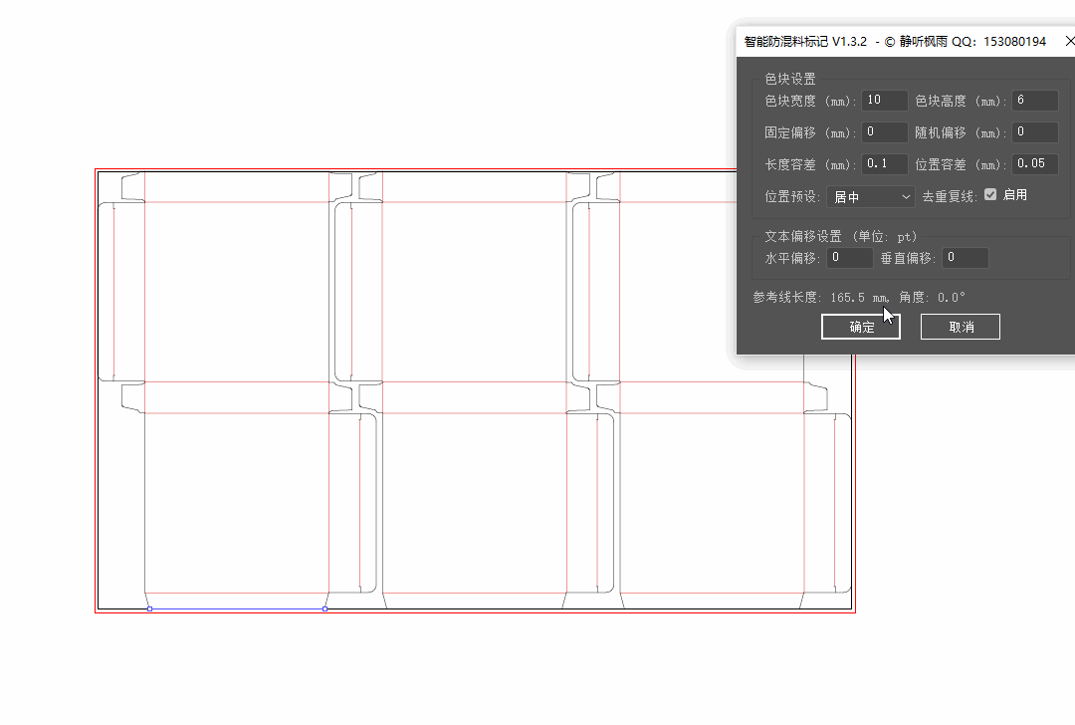Toggle the 去重复线 启用 checkbox
Image resolution: width=1075 pixels, height=725 pixels.
(990, 195)
